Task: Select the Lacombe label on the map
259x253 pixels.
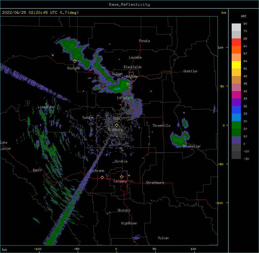Action: [x=135, y=57]
